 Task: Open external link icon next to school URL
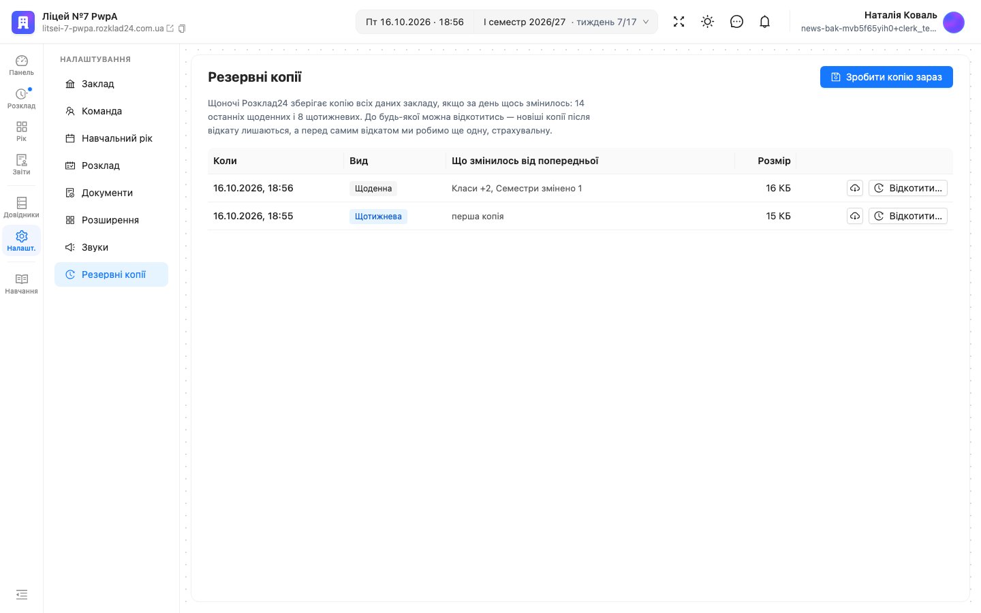point(170,29)
